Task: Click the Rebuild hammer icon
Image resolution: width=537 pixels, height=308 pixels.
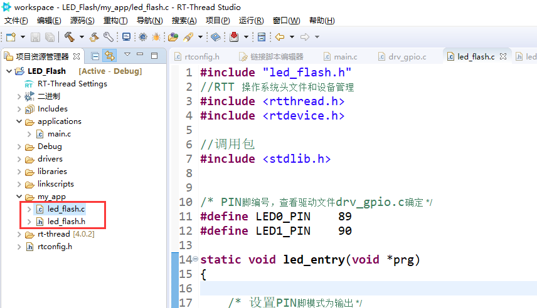Action: tap(94, 37)
